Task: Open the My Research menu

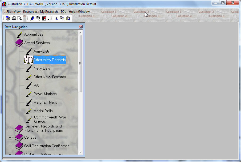Action: pyautogui.click(x=49, y=12)
